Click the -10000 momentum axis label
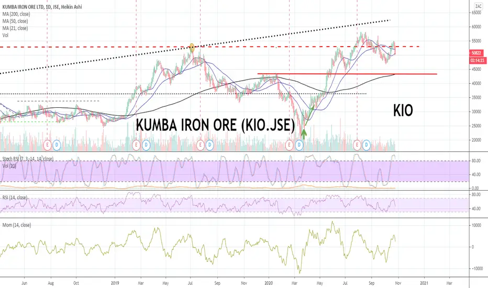The width and height of the screenshot is (488, 288). pos(477,269)
